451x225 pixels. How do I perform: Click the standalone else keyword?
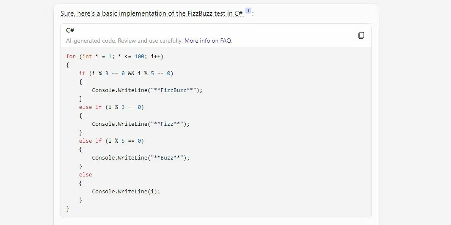[x=85, y=175]
